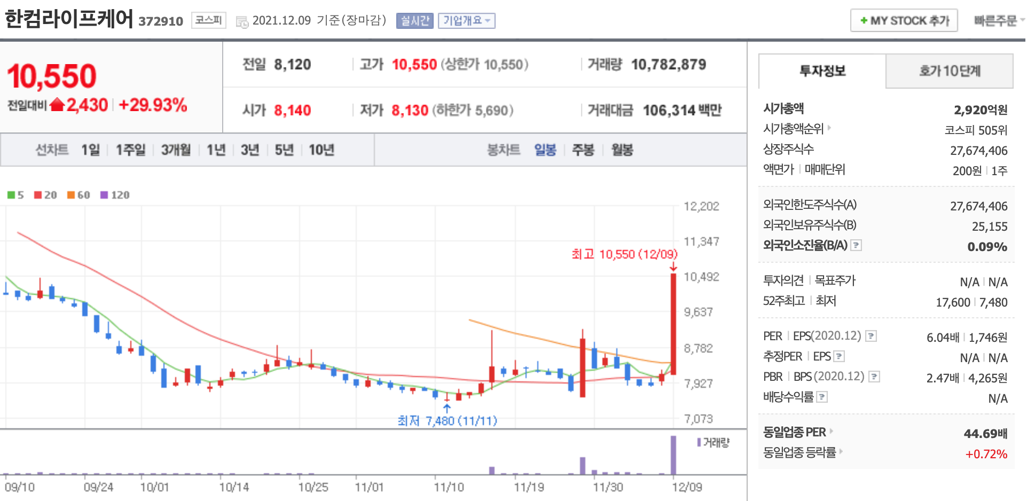
Task: Select the 1일 line chart period
Action: click(x=91, y=150)
